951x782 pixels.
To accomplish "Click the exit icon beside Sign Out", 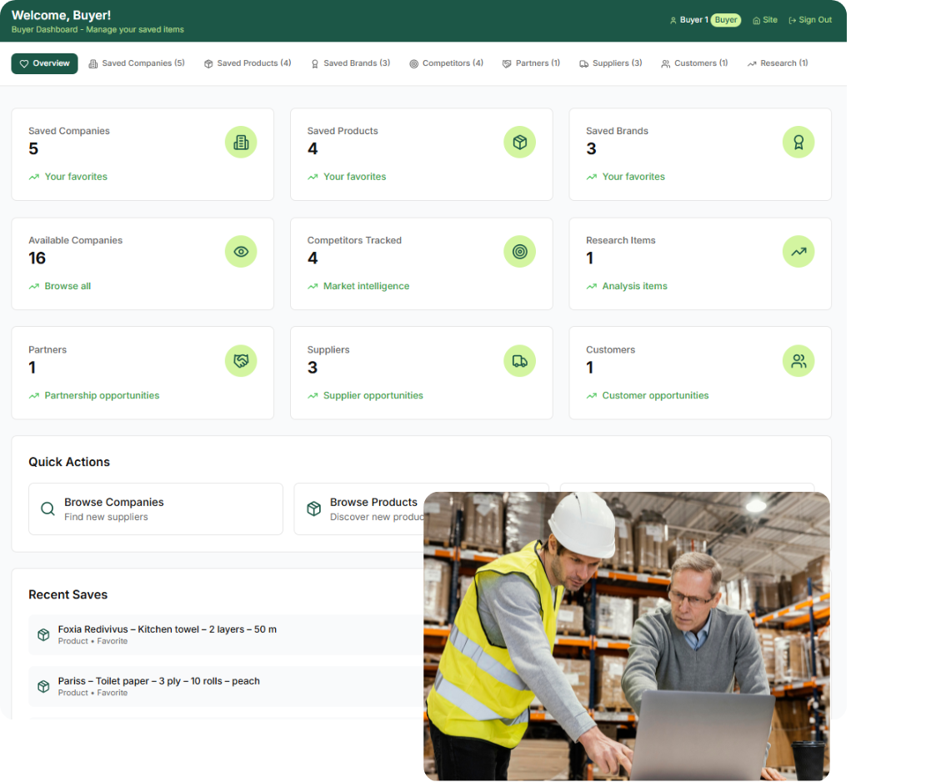I will click(792, 21).
